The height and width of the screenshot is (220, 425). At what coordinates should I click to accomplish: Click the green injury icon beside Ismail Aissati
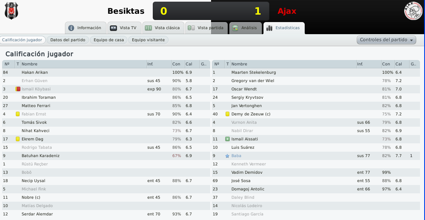227,139
